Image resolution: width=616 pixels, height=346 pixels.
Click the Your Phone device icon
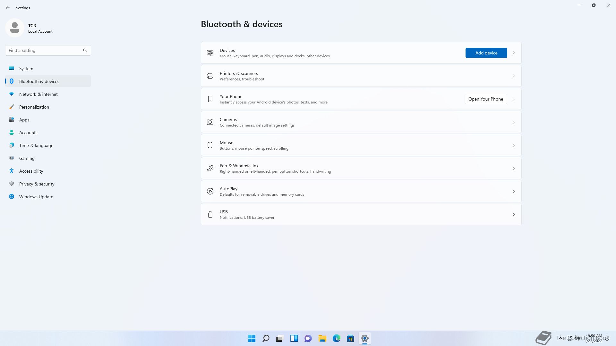(210, 99)
